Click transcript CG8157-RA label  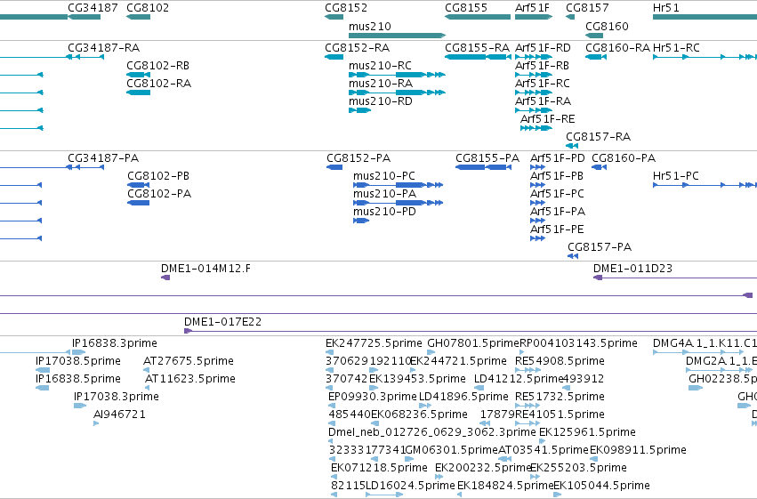point(598,137)
